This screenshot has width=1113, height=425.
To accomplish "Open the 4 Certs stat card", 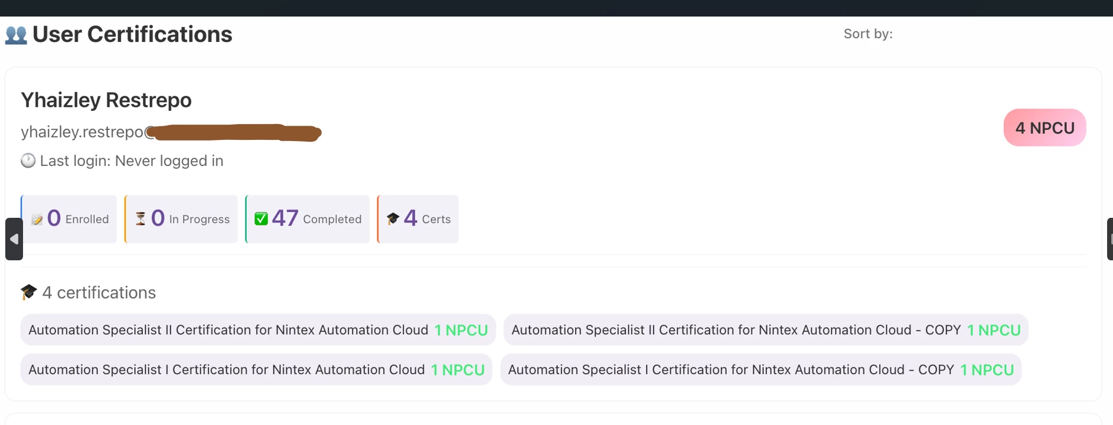I will coord(418,219).
